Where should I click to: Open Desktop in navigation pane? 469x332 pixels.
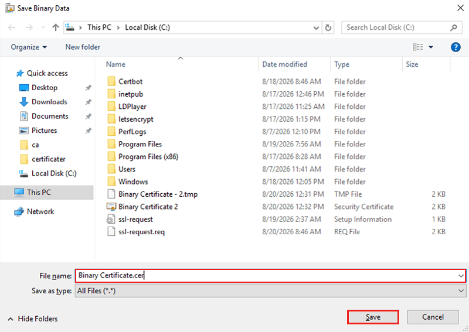[x=38, y=88]
